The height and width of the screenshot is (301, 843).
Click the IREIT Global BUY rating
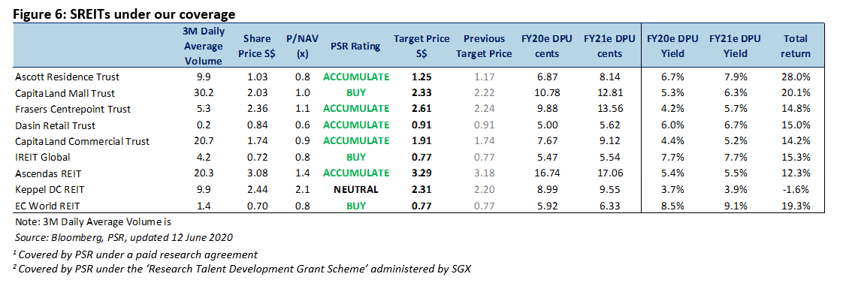[355, 157]
